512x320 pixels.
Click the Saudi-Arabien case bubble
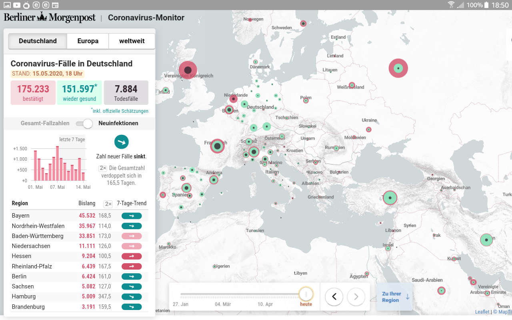[x=441, y=291]
